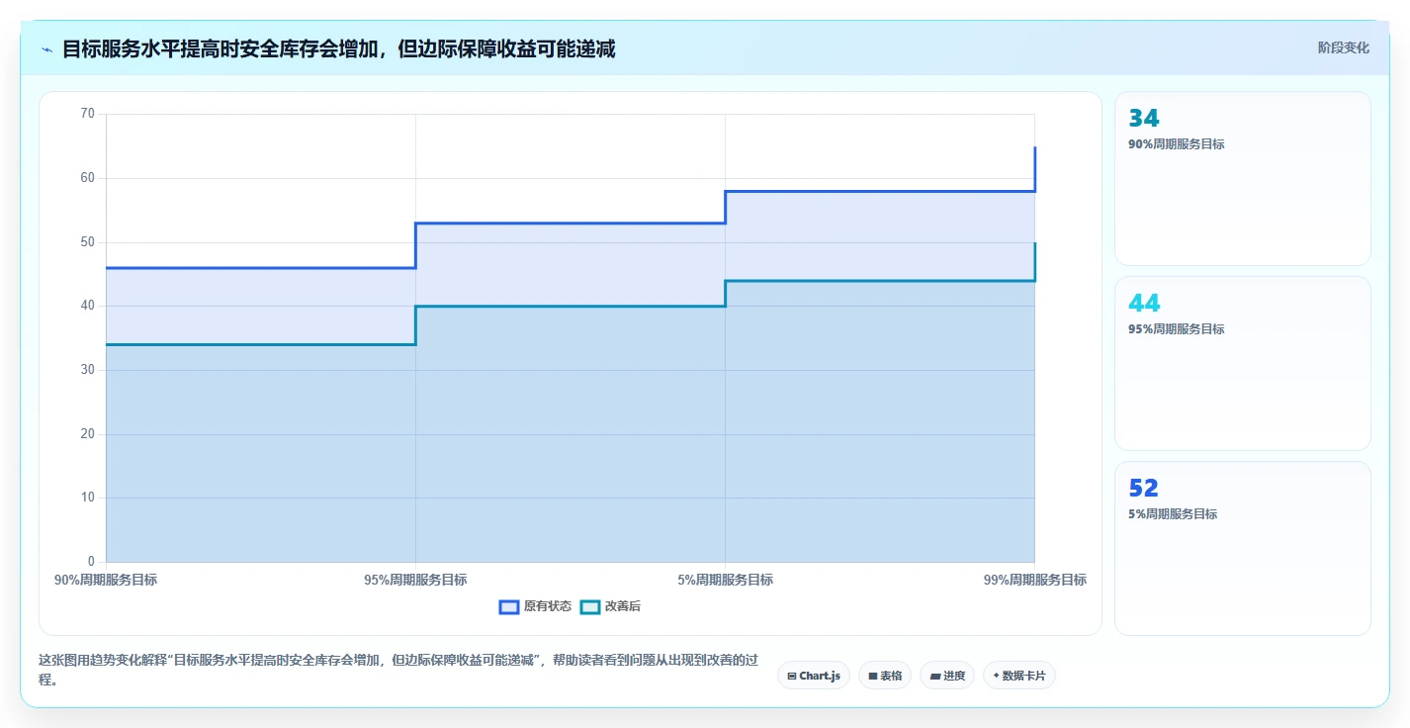The height and width of the screenshot is (728, 1410).
Task: Click the y-axis value 60
Action: click(88, 178)
